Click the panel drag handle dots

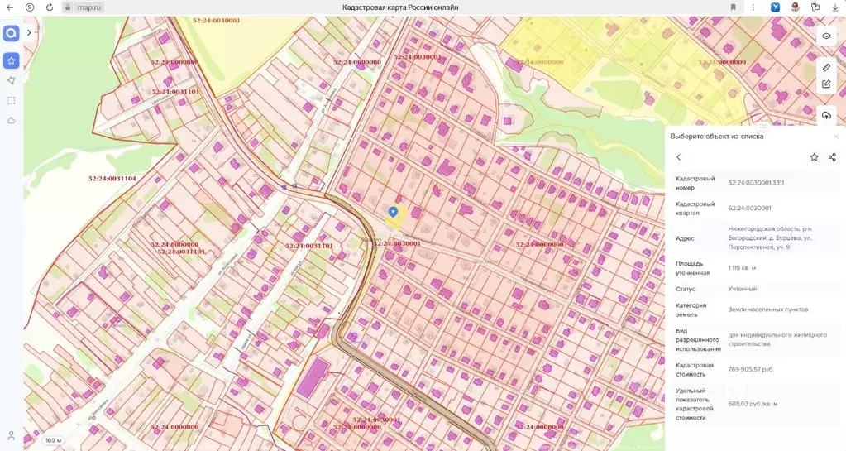[763, 126]
